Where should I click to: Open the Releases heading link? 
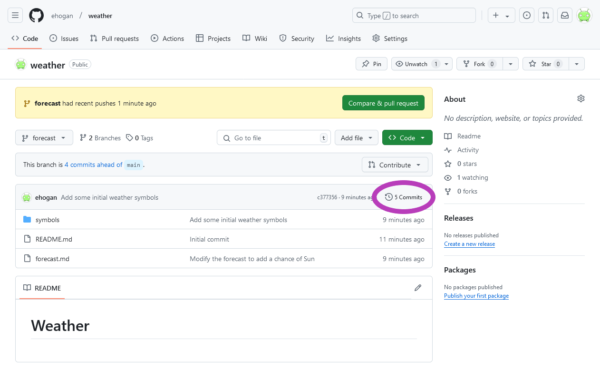tap(459, 218)
